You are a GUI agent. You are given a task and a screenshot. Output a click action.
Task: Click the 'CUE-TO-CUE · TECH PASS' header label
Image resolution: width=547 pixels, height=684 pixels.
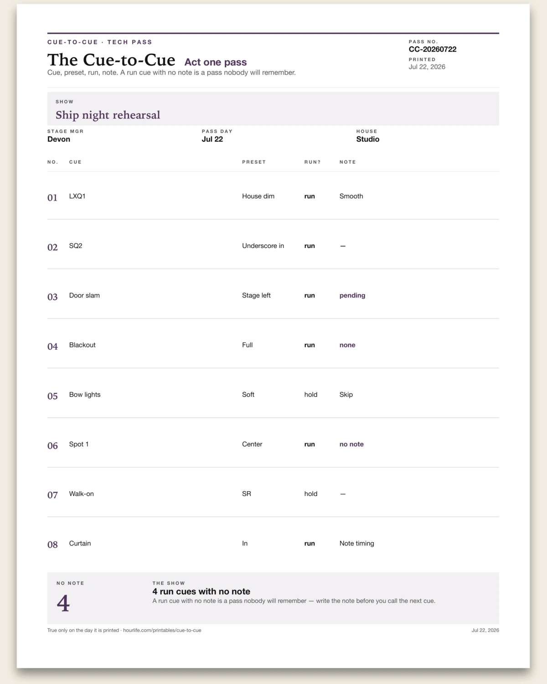[100, 42]
